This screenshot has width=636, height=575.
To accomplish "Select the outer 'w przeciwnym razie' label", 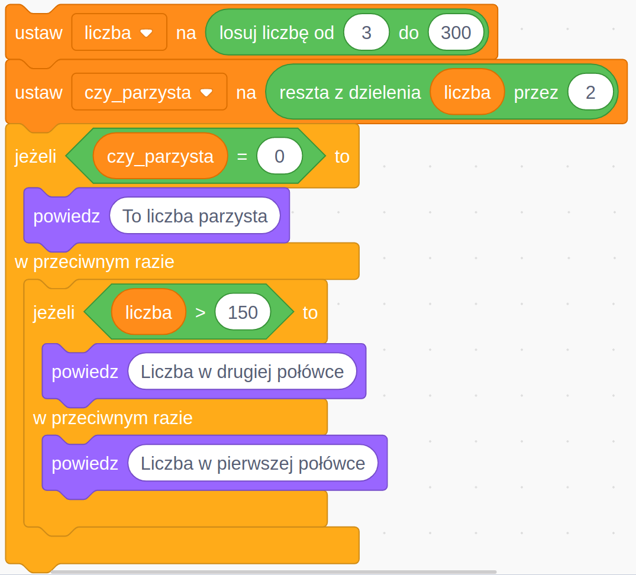I will pos(95,262).
